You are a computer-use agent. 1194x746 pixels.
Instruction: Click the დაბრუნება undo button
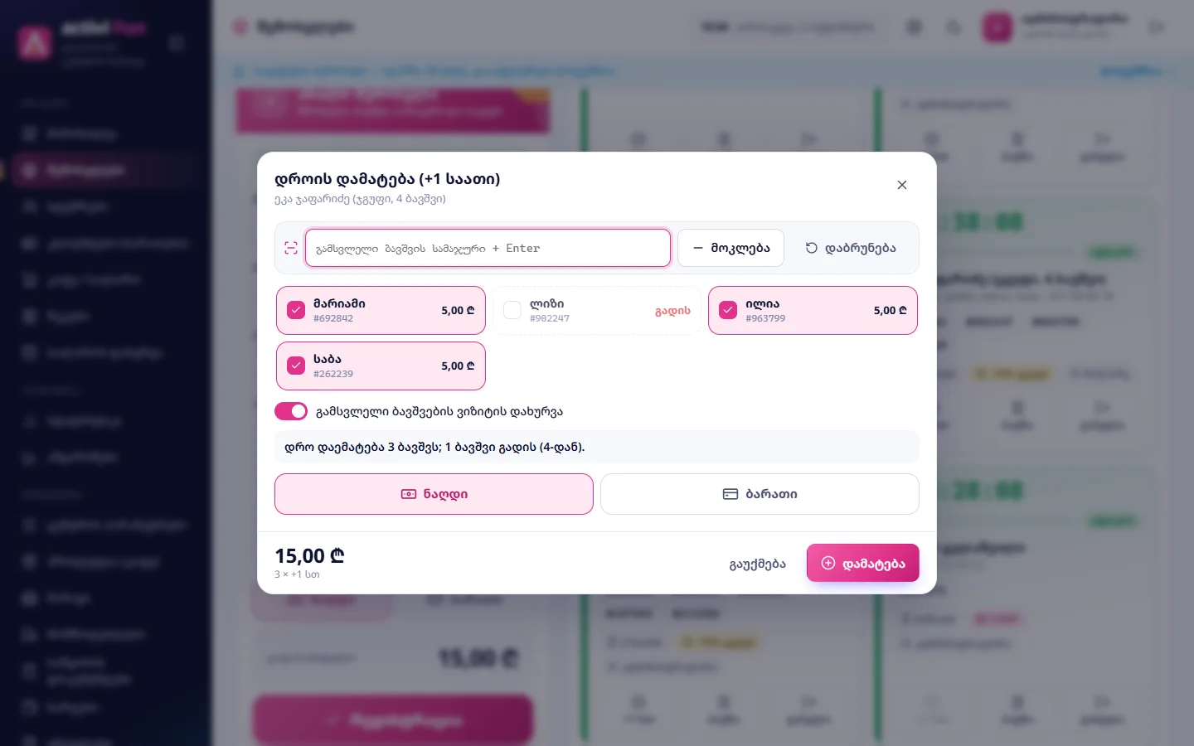coord(851,248)
